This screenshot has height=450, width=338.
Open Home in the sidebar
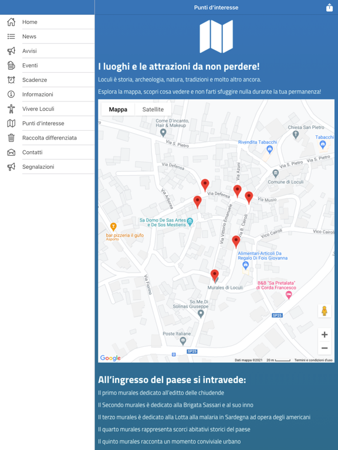(x=47, y=22)
